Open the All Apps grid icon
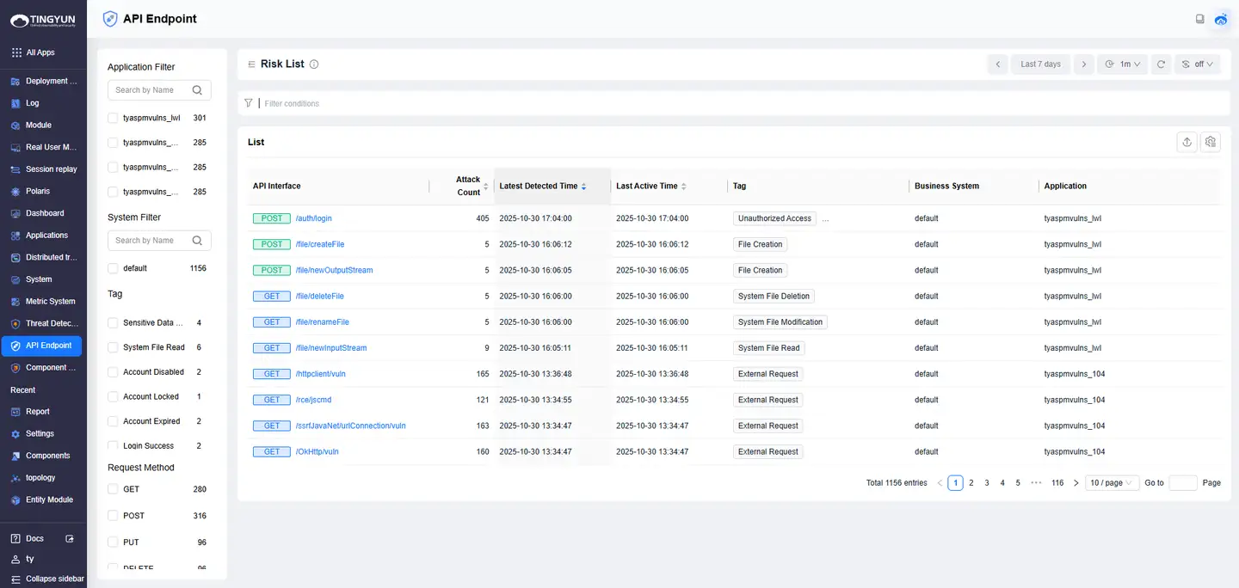The height and width of the screenshot is (588, 1239). [x=16, y=52]
